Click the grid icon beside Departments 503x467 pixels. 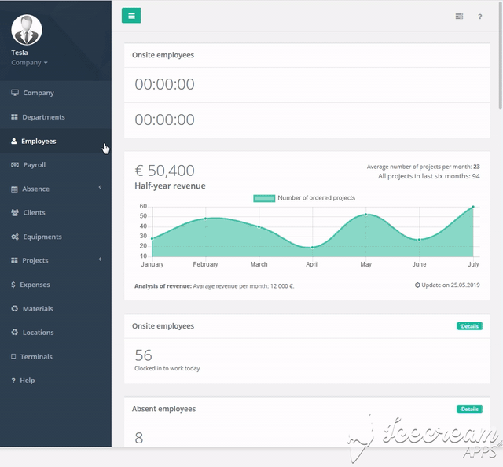point(14,117)
